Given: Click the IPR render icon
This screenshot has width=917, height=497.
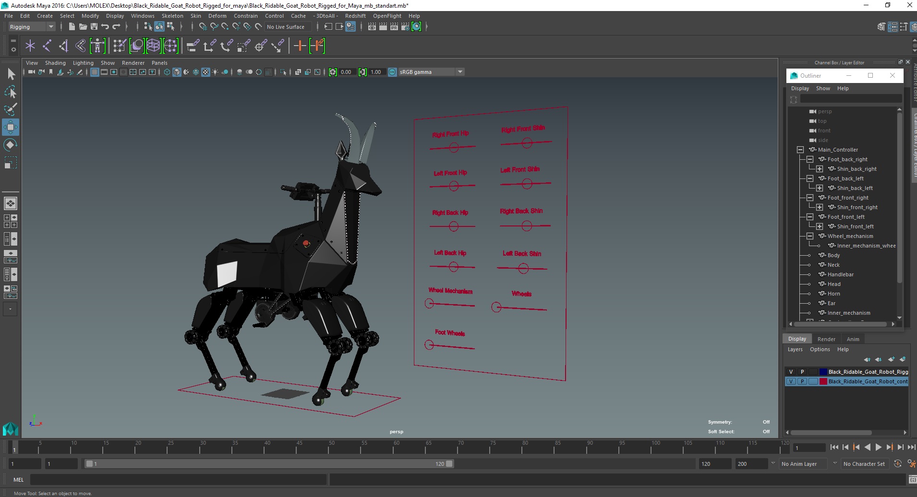Looking at the screenshot, I should 394,27.
